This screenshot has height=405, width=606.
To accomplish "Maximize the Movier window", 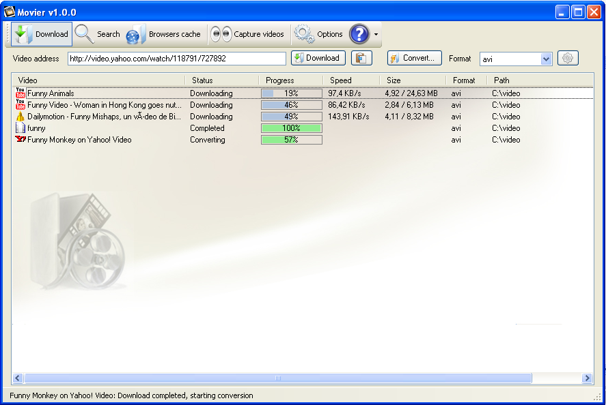I will coord(578,12).
